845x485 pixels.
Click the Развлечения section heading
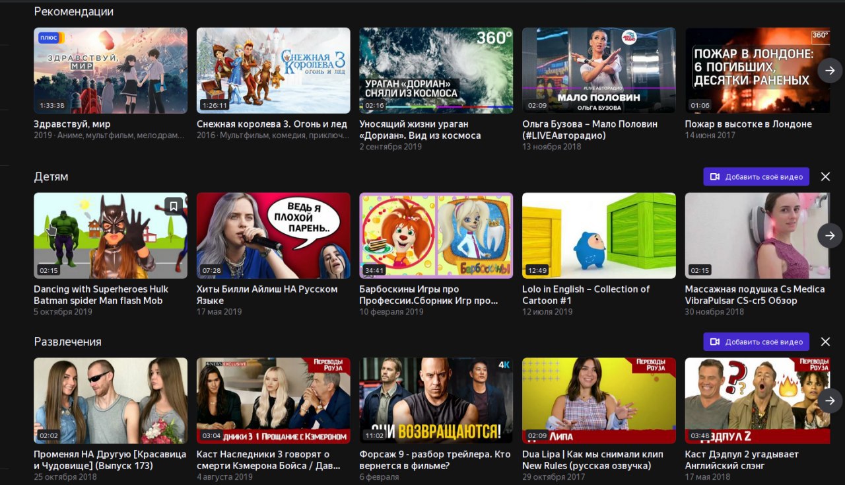(x=67, y=342)
